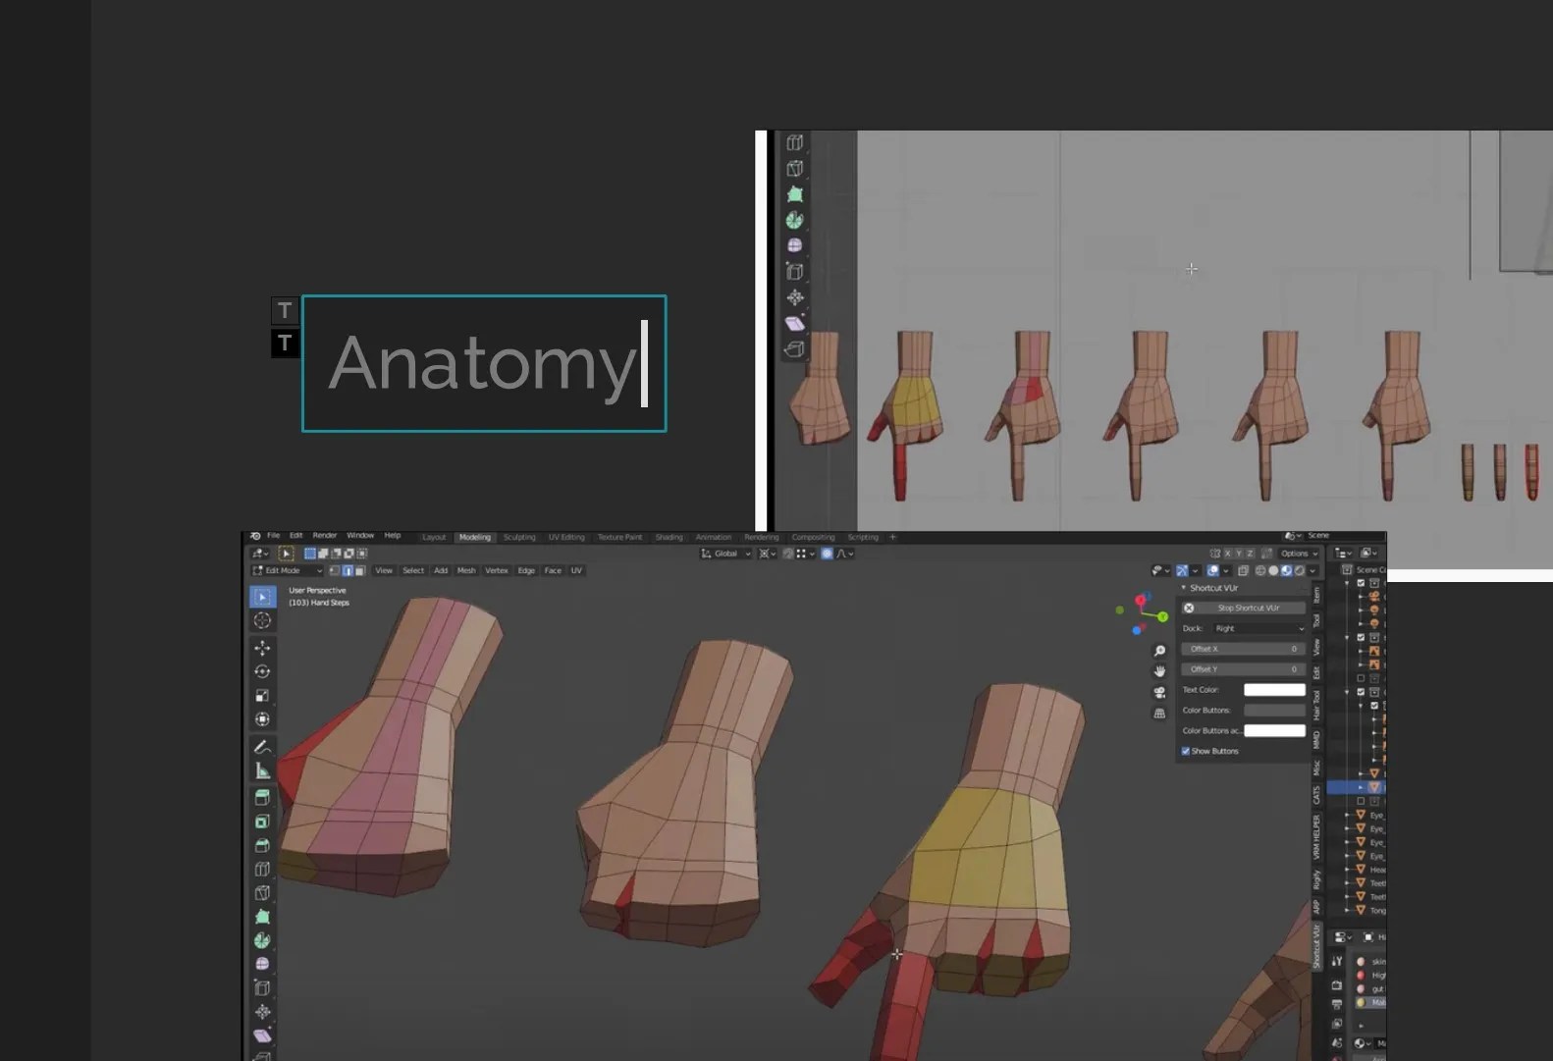This screenshot has width=1553, height=1061.
Task: Click the Pan view hand gizmo icon
Action: pos(1159,671)
